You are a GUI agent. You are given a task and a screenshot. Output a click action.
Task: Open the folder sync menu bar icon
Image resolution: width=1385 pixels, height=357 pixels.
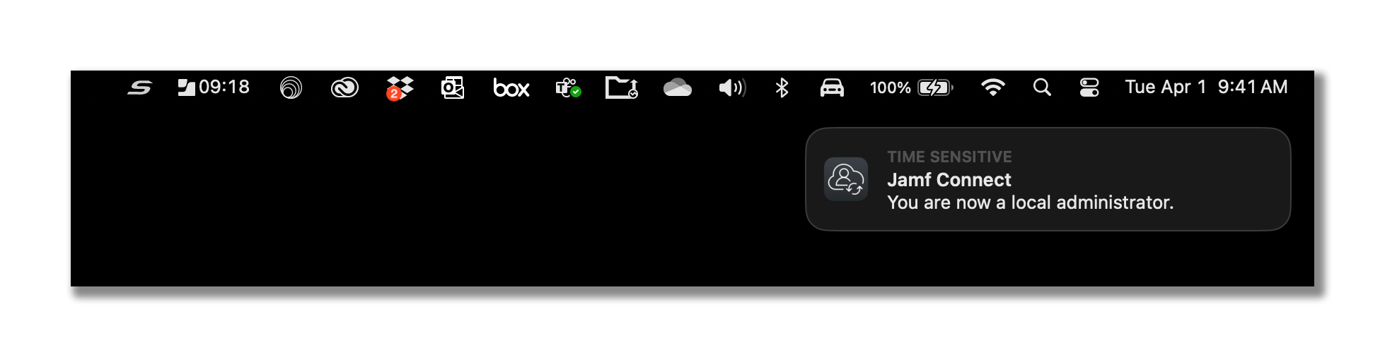622,88
